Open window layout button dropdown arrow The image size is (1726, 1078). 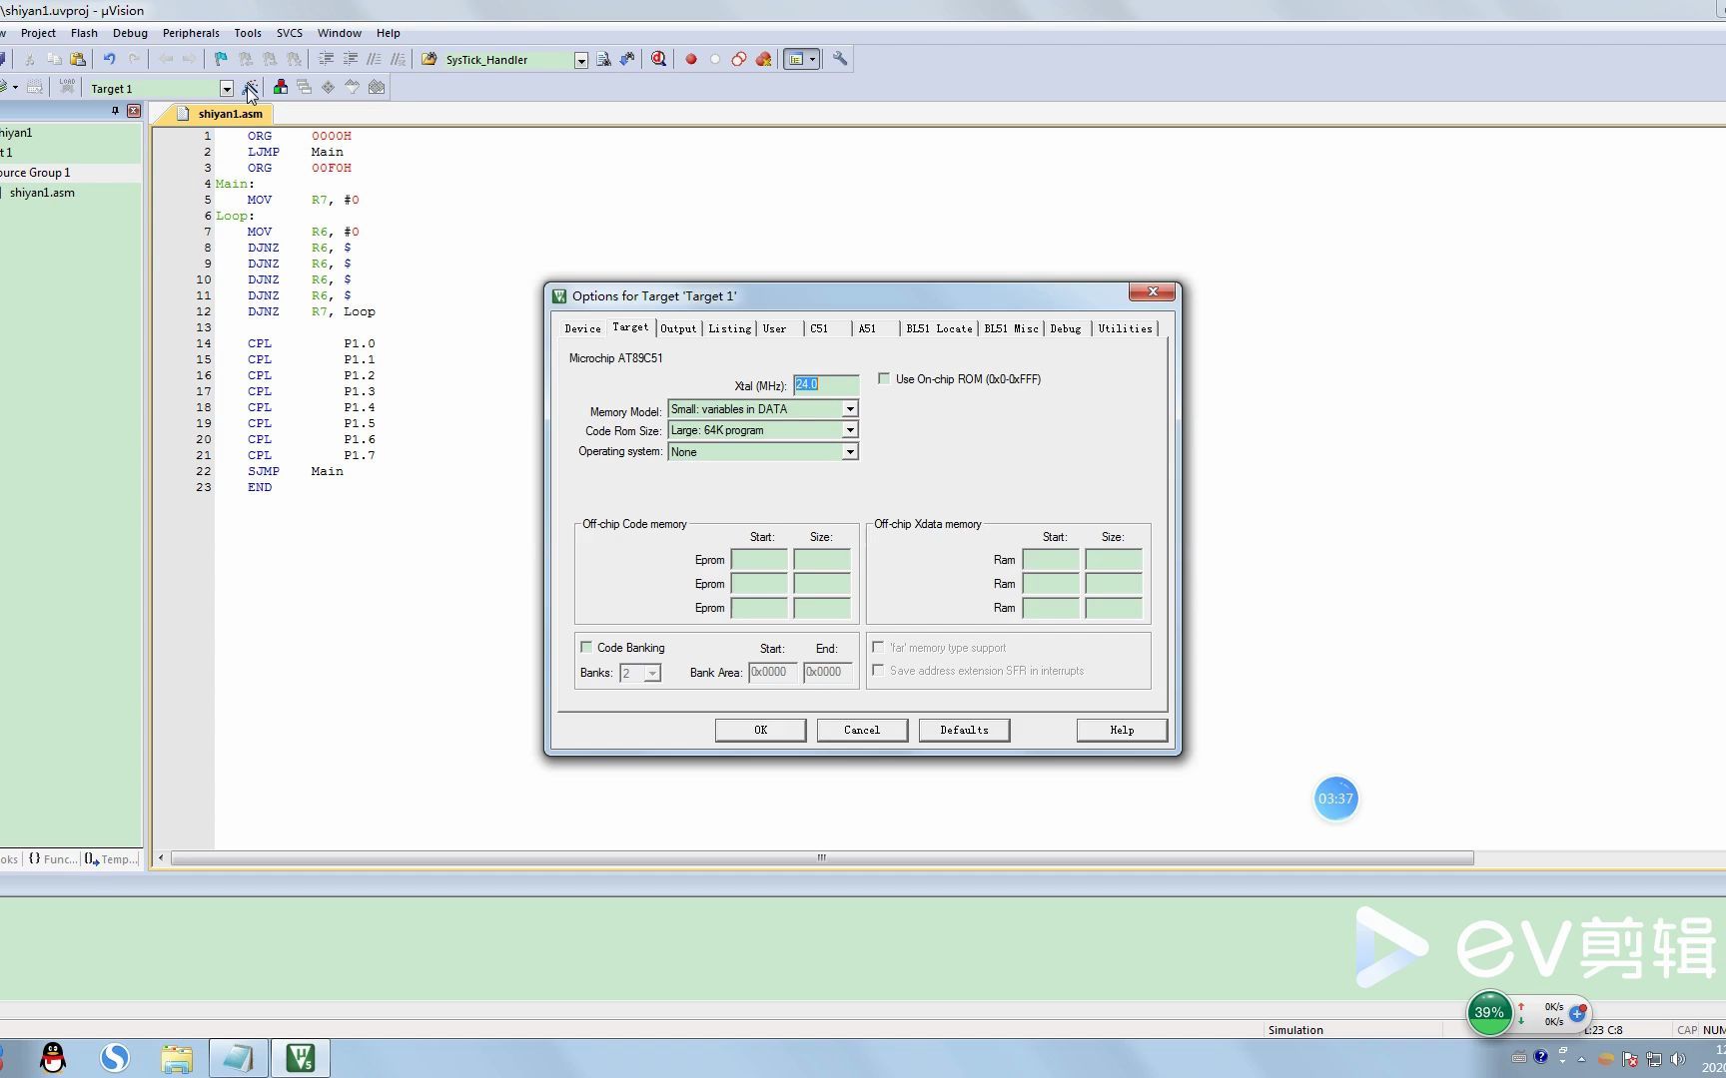click(813, 59)
